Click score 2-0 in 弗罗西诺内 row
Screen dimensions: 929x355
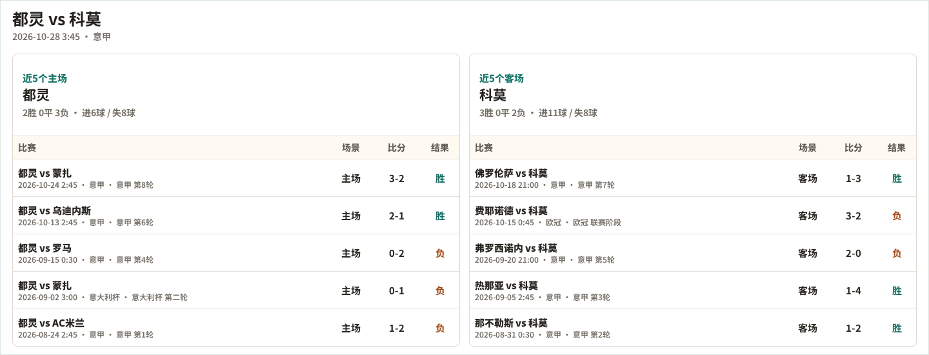click(854, 253)
